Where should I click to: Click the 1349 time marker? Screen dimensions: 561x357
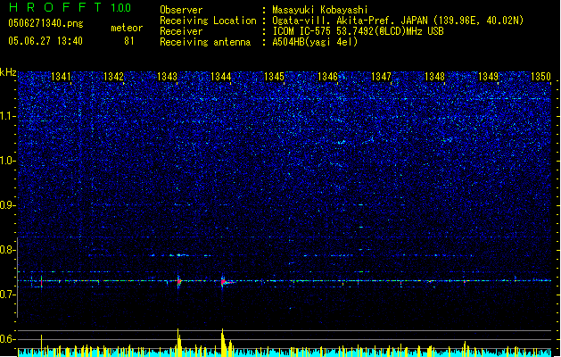click(x=489, y=77)
